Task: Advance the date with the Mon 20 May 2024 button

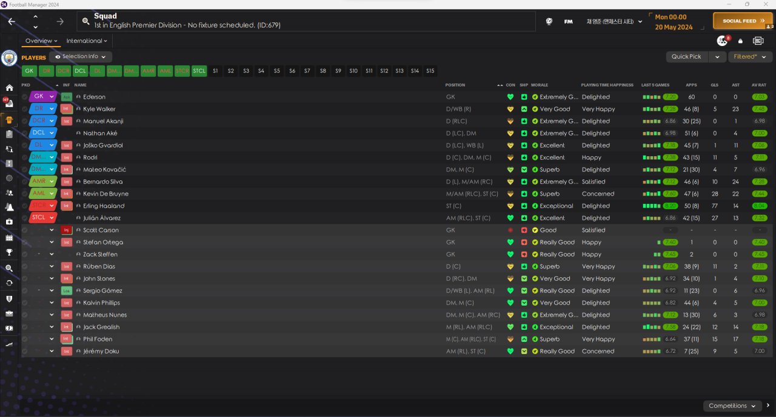Action: click(x=677, y=22)
